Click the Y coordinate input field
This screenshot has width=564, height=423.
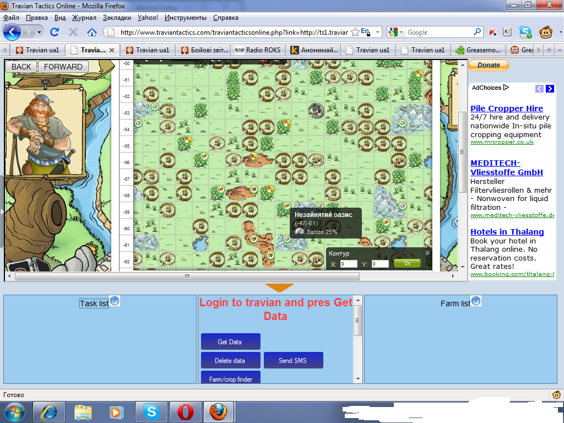click(x=380, y=264)
